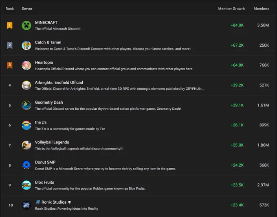
Task: Click the bronze rank 3 badge
Action: [10, 65]
